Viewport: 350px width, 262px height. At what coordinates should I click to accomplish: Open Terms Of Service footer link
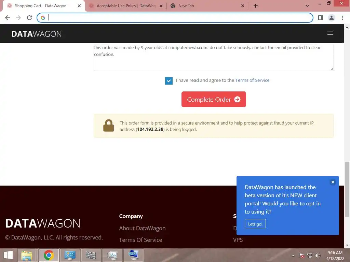pos(140,240)
